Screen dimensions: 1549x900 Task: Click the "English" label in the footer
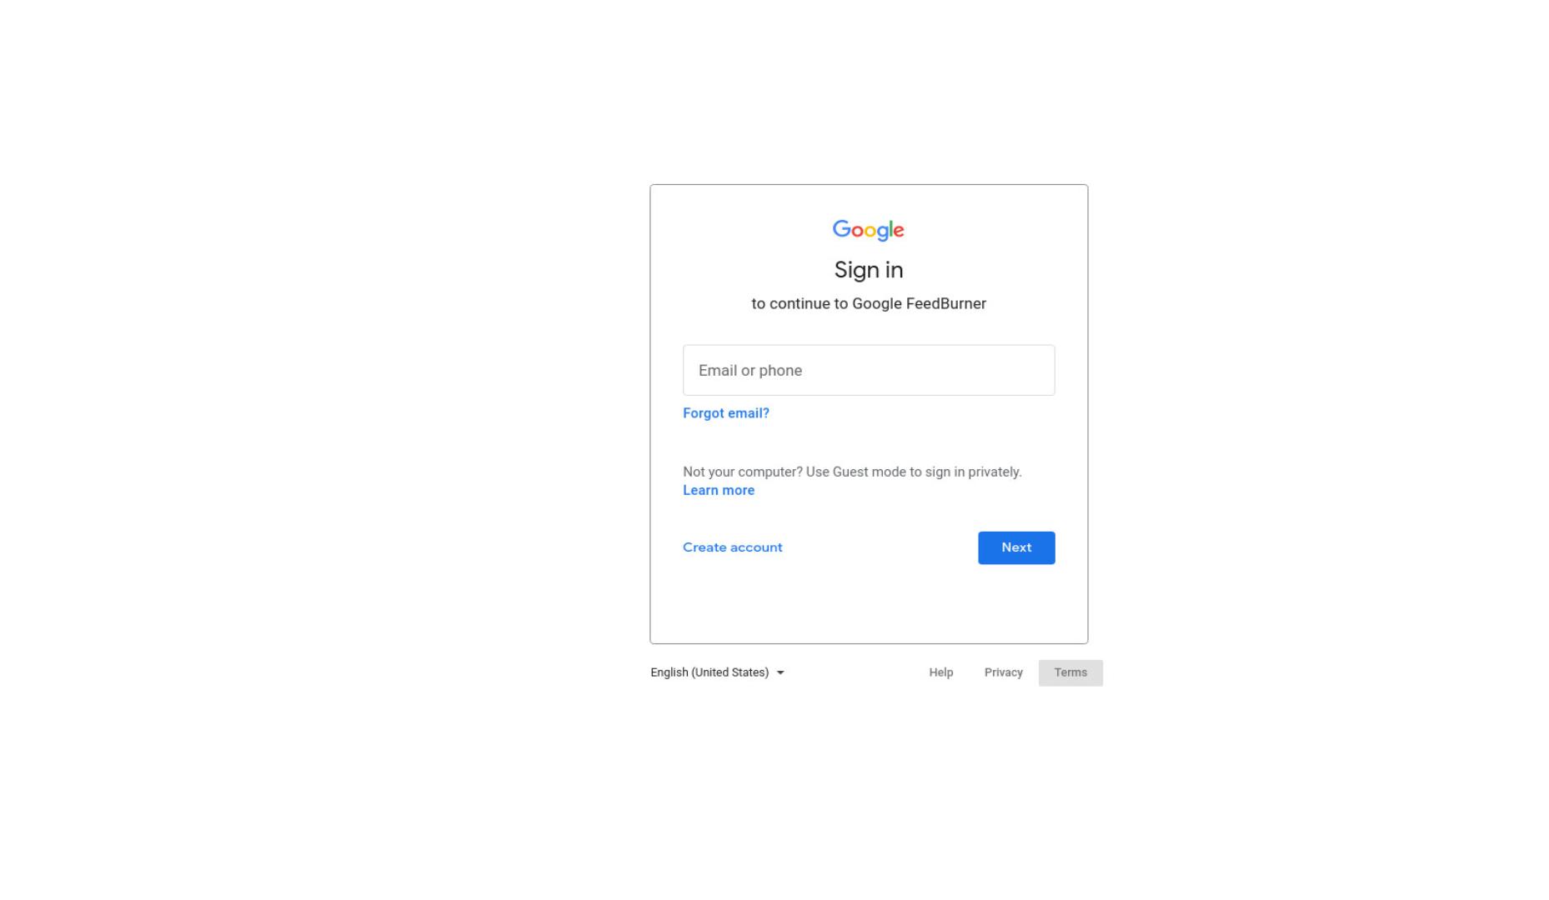point(669,672)
